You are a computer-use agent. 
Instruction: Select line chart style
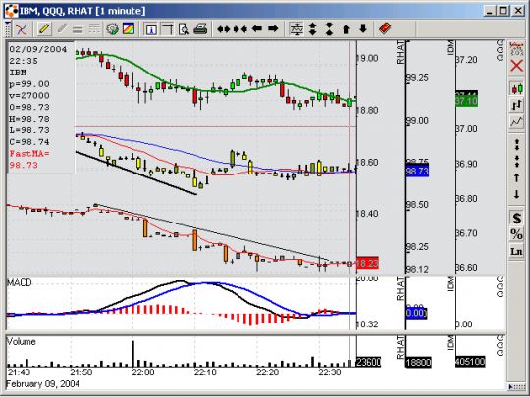coord(516,122)
